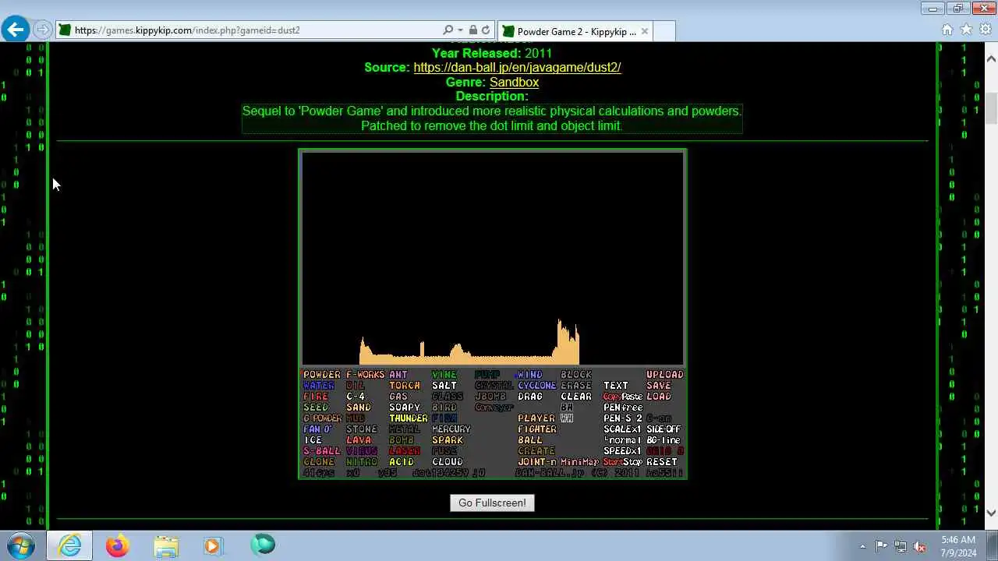
Task: Select the ERASE tool
Action: coord(576,386)
